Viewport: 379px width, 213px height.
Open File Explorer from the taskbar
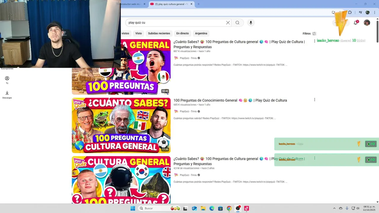point(203,208)
